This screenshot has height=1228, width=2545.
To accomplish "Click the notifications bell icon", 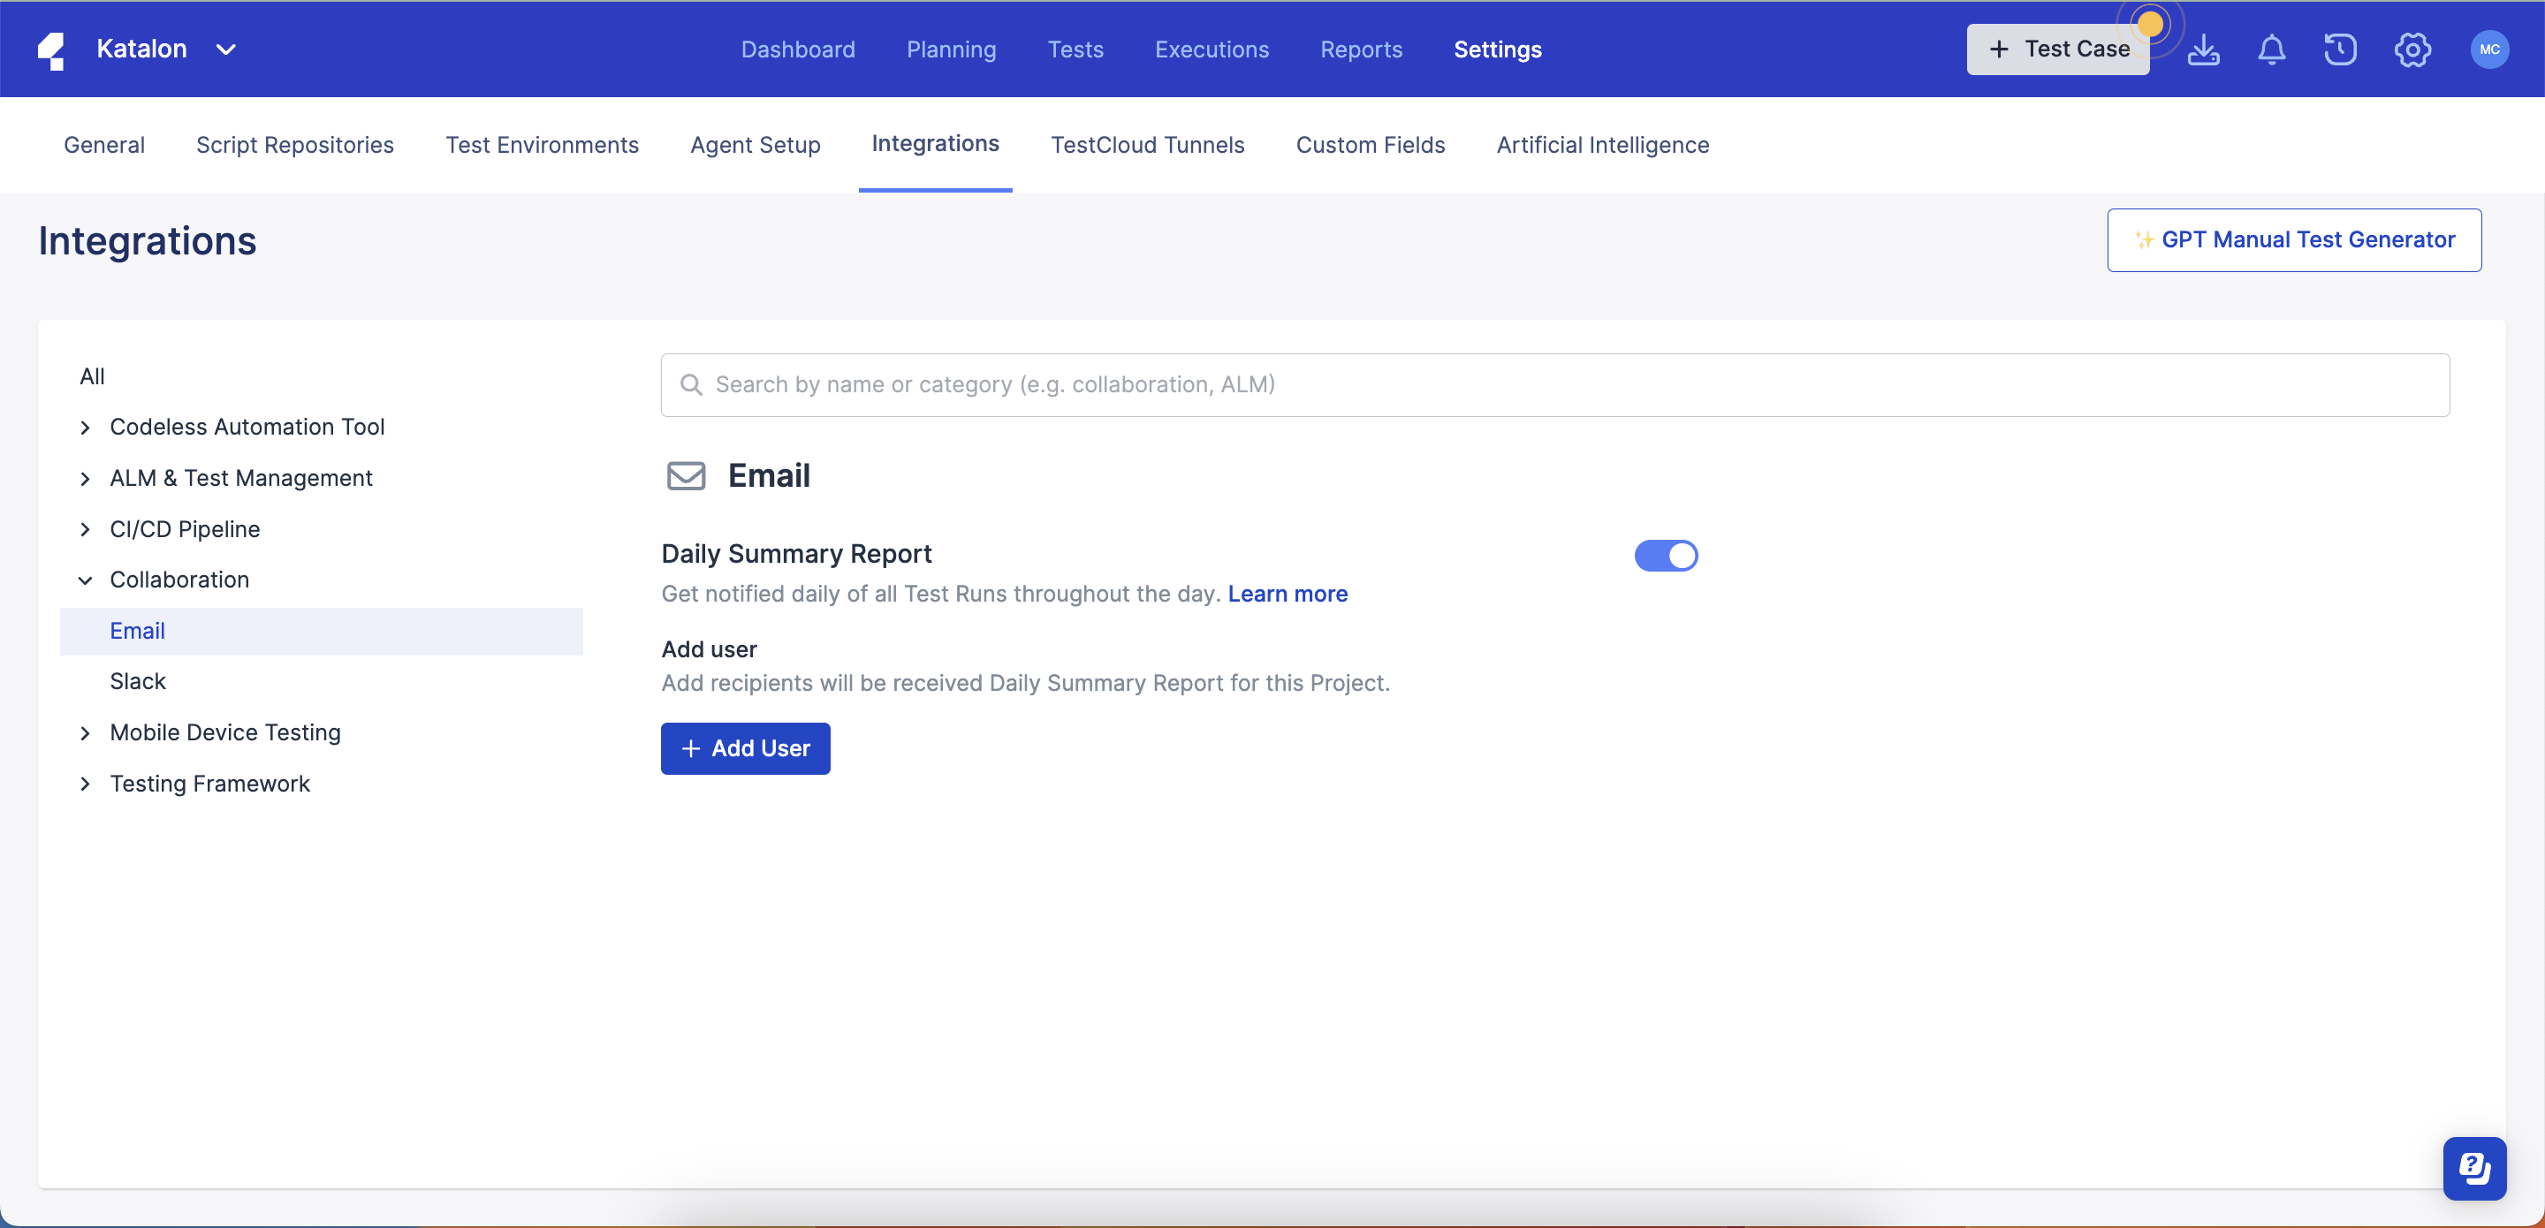I will tap(2271, 49).
